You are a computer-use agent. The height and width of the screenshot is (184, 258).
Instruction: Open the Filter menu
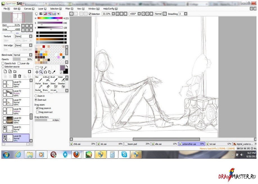69,9
